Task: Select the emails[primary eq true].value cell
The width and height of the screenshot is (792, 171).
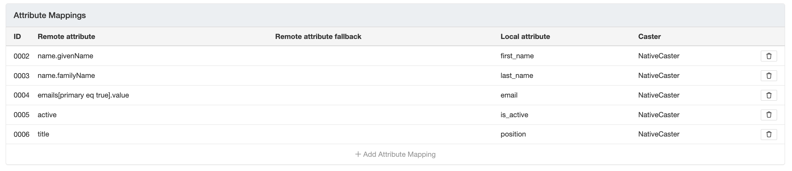Action: [x=83, y=95]
